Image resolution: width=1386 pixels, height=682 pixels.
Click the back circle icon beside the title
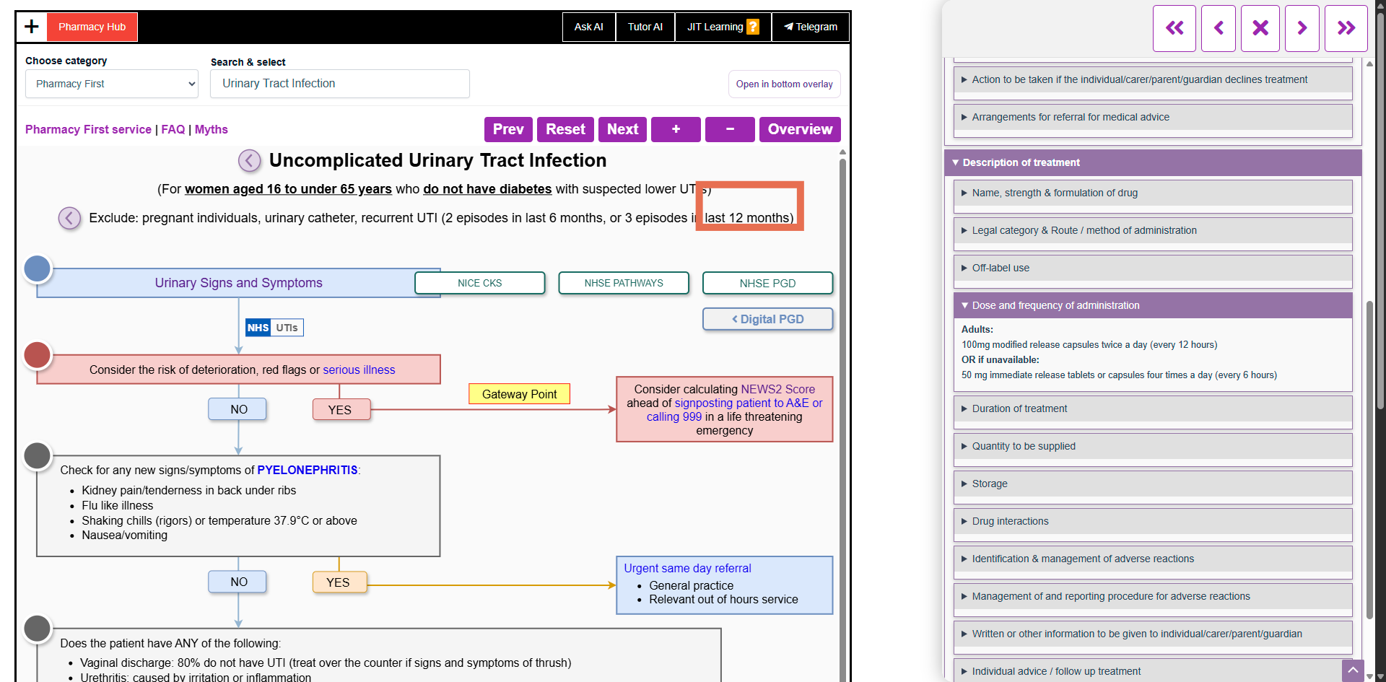250,160
